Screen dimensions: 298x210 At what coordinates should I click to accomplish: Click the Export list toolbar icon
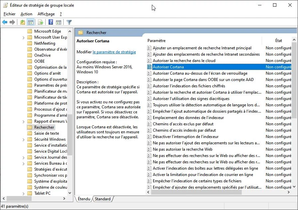pyautogui.click(x=41, y=22)
